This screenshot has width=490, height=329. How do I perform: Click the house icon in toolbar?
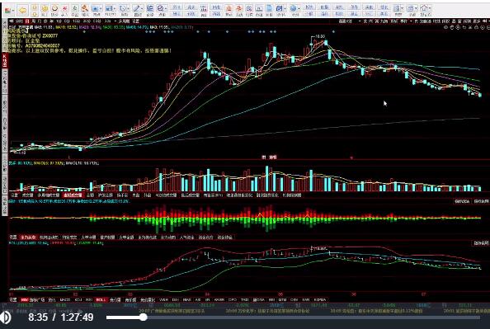pos(424,8)
